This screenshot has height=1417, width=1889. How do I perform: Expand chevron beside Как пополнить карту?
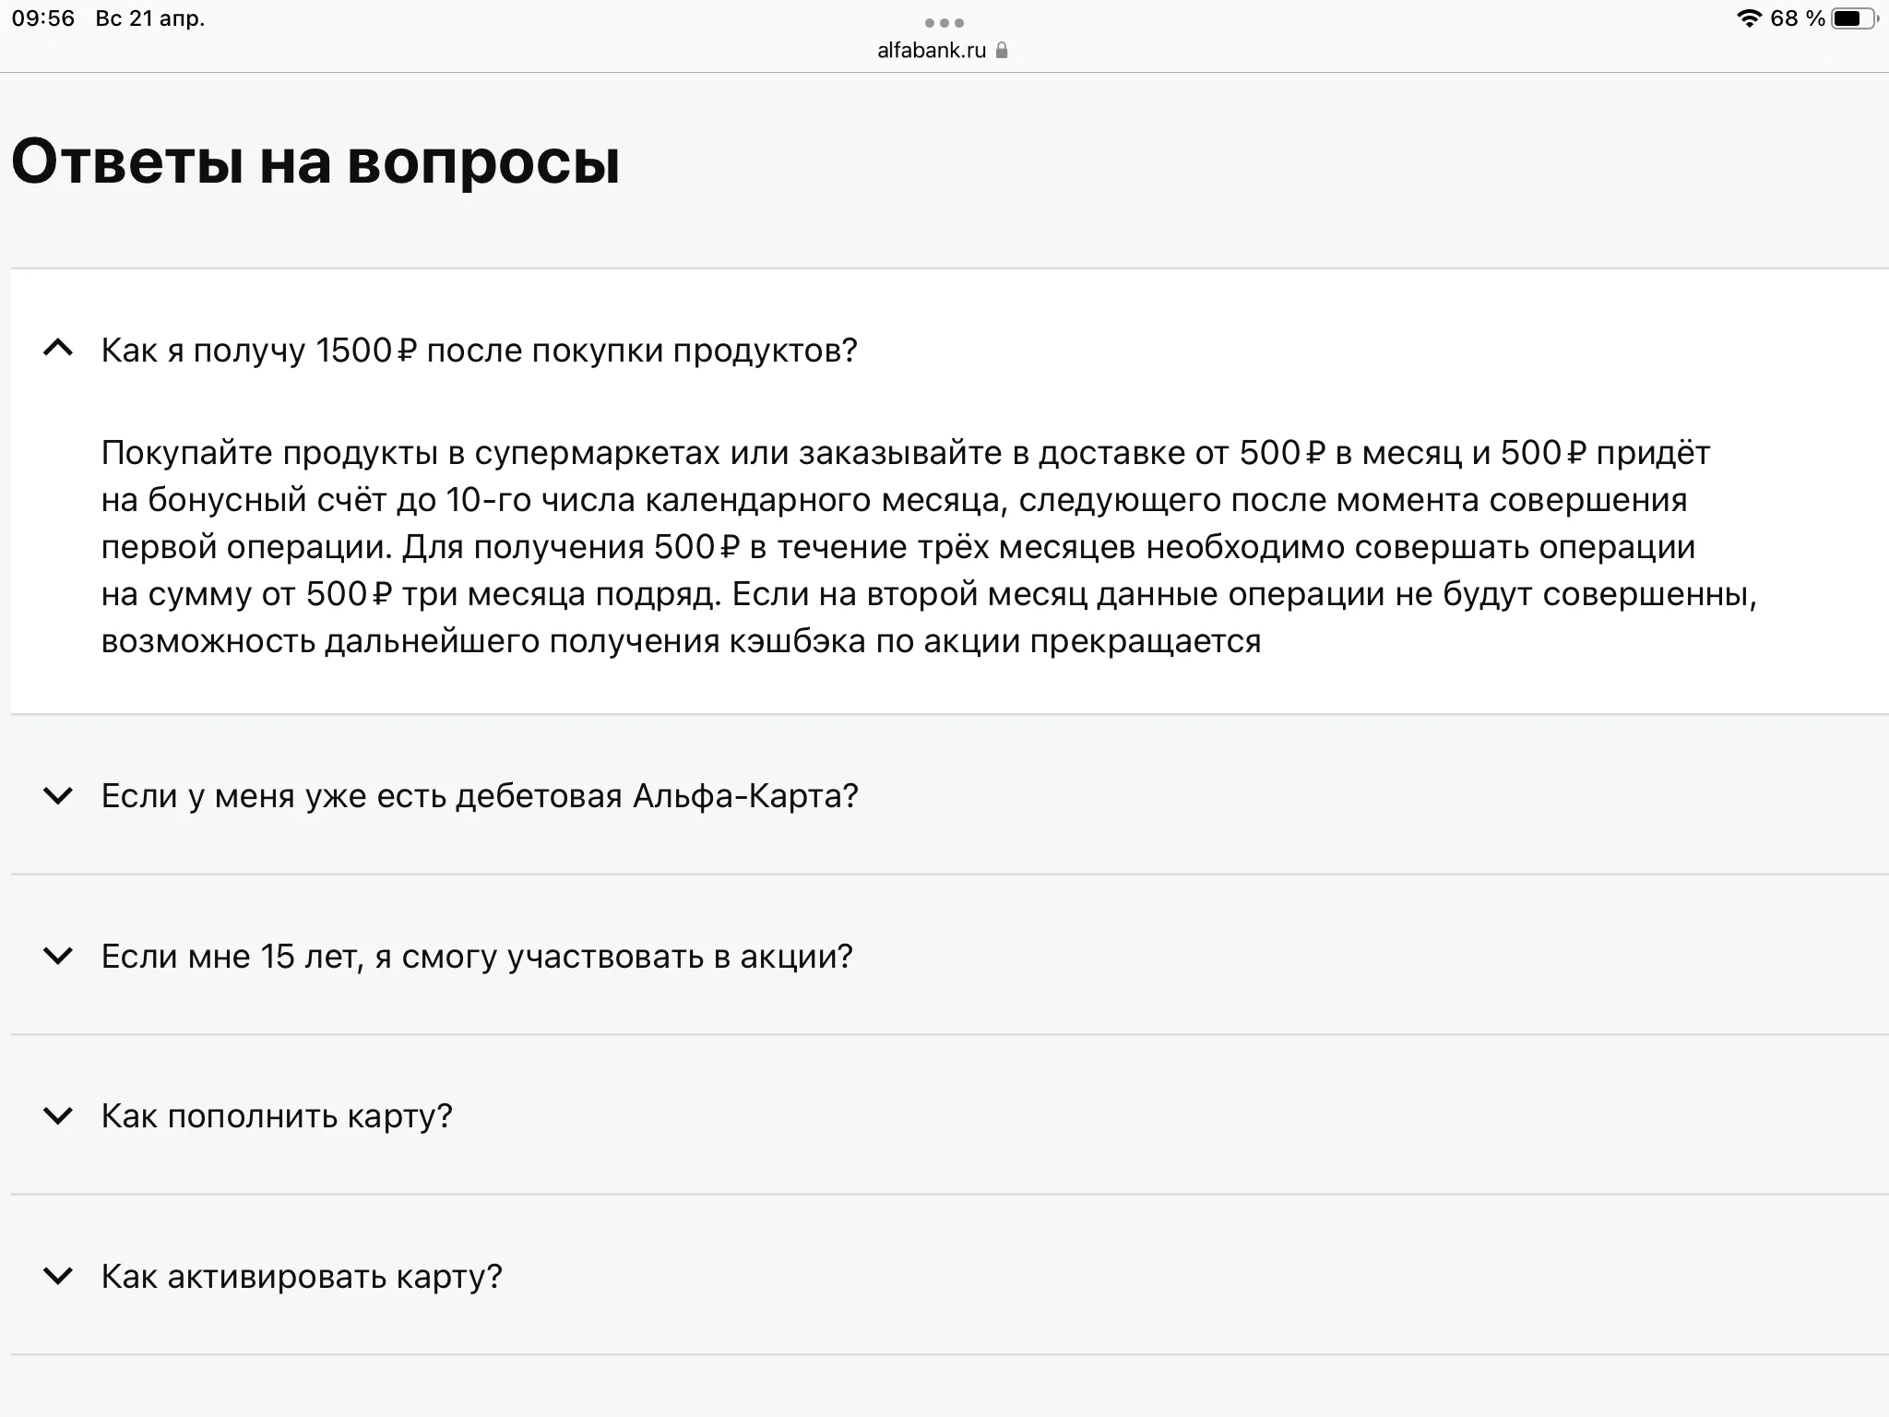pyautogui.click(x=58, y=1116)
